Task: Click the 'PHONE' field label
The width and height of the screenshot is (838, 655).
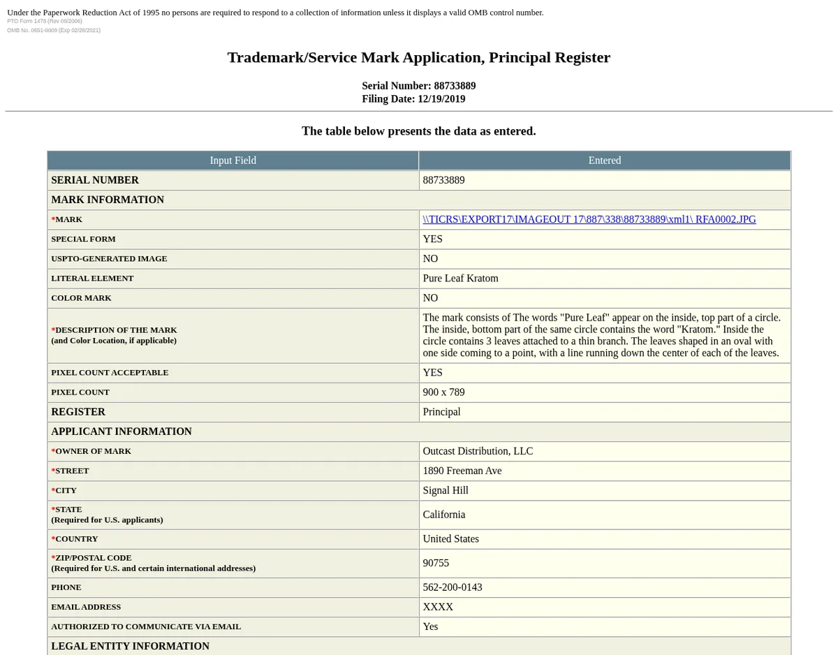Action: coord(66,587)
